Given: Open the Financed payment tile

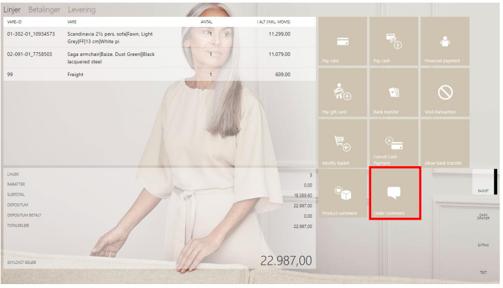Looking at the screenshot, I should [x=445, y=42].
